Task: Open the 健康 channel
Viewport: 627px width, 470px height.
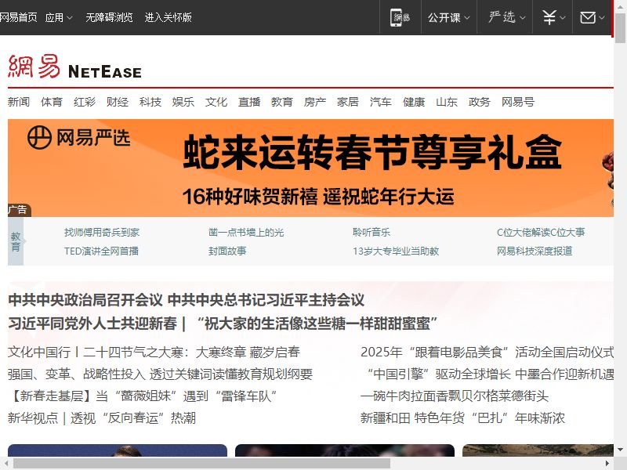Action: tap(414, 102)
